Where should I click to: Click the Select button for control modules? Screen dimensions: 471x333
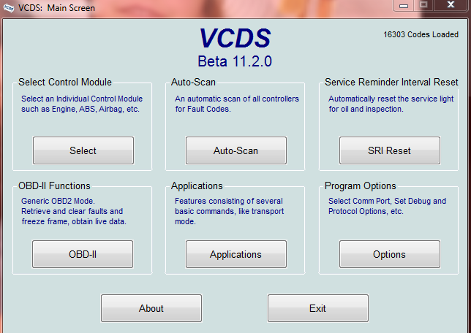click(x=83, y=150)
